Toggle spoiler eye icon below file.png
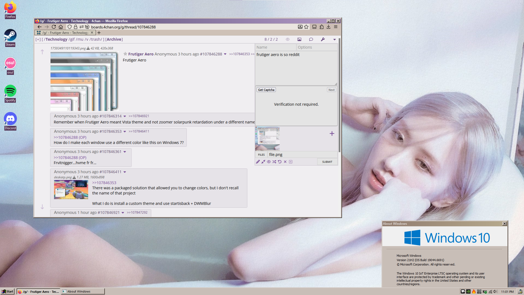The image size is (524, 295). tap(269, 162)
